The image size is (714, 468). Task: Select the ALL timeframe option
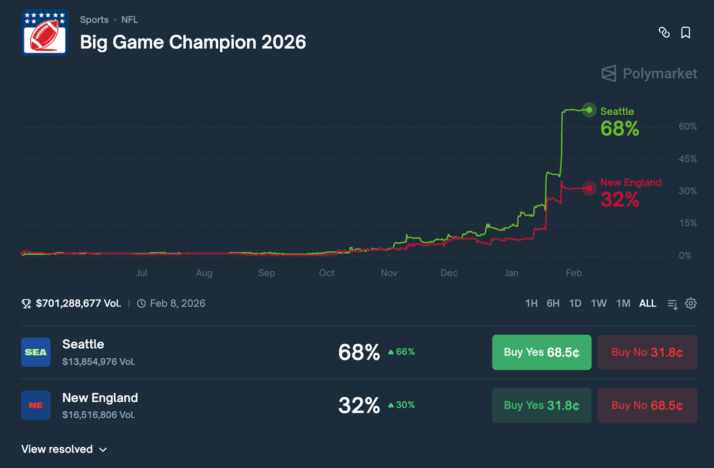[648, 304]
